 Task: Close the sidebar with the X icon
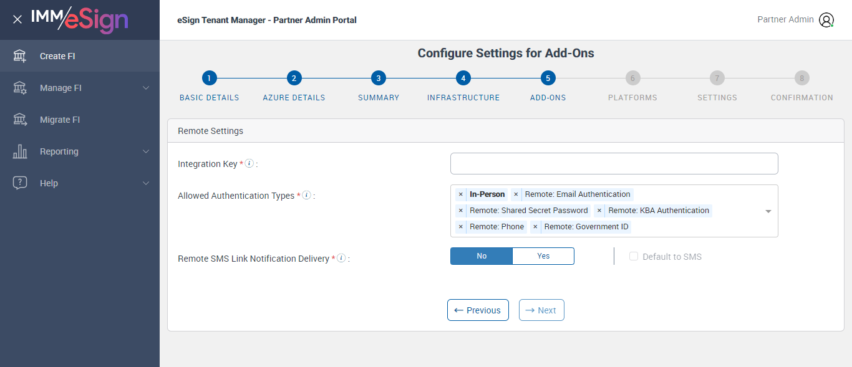17,19
